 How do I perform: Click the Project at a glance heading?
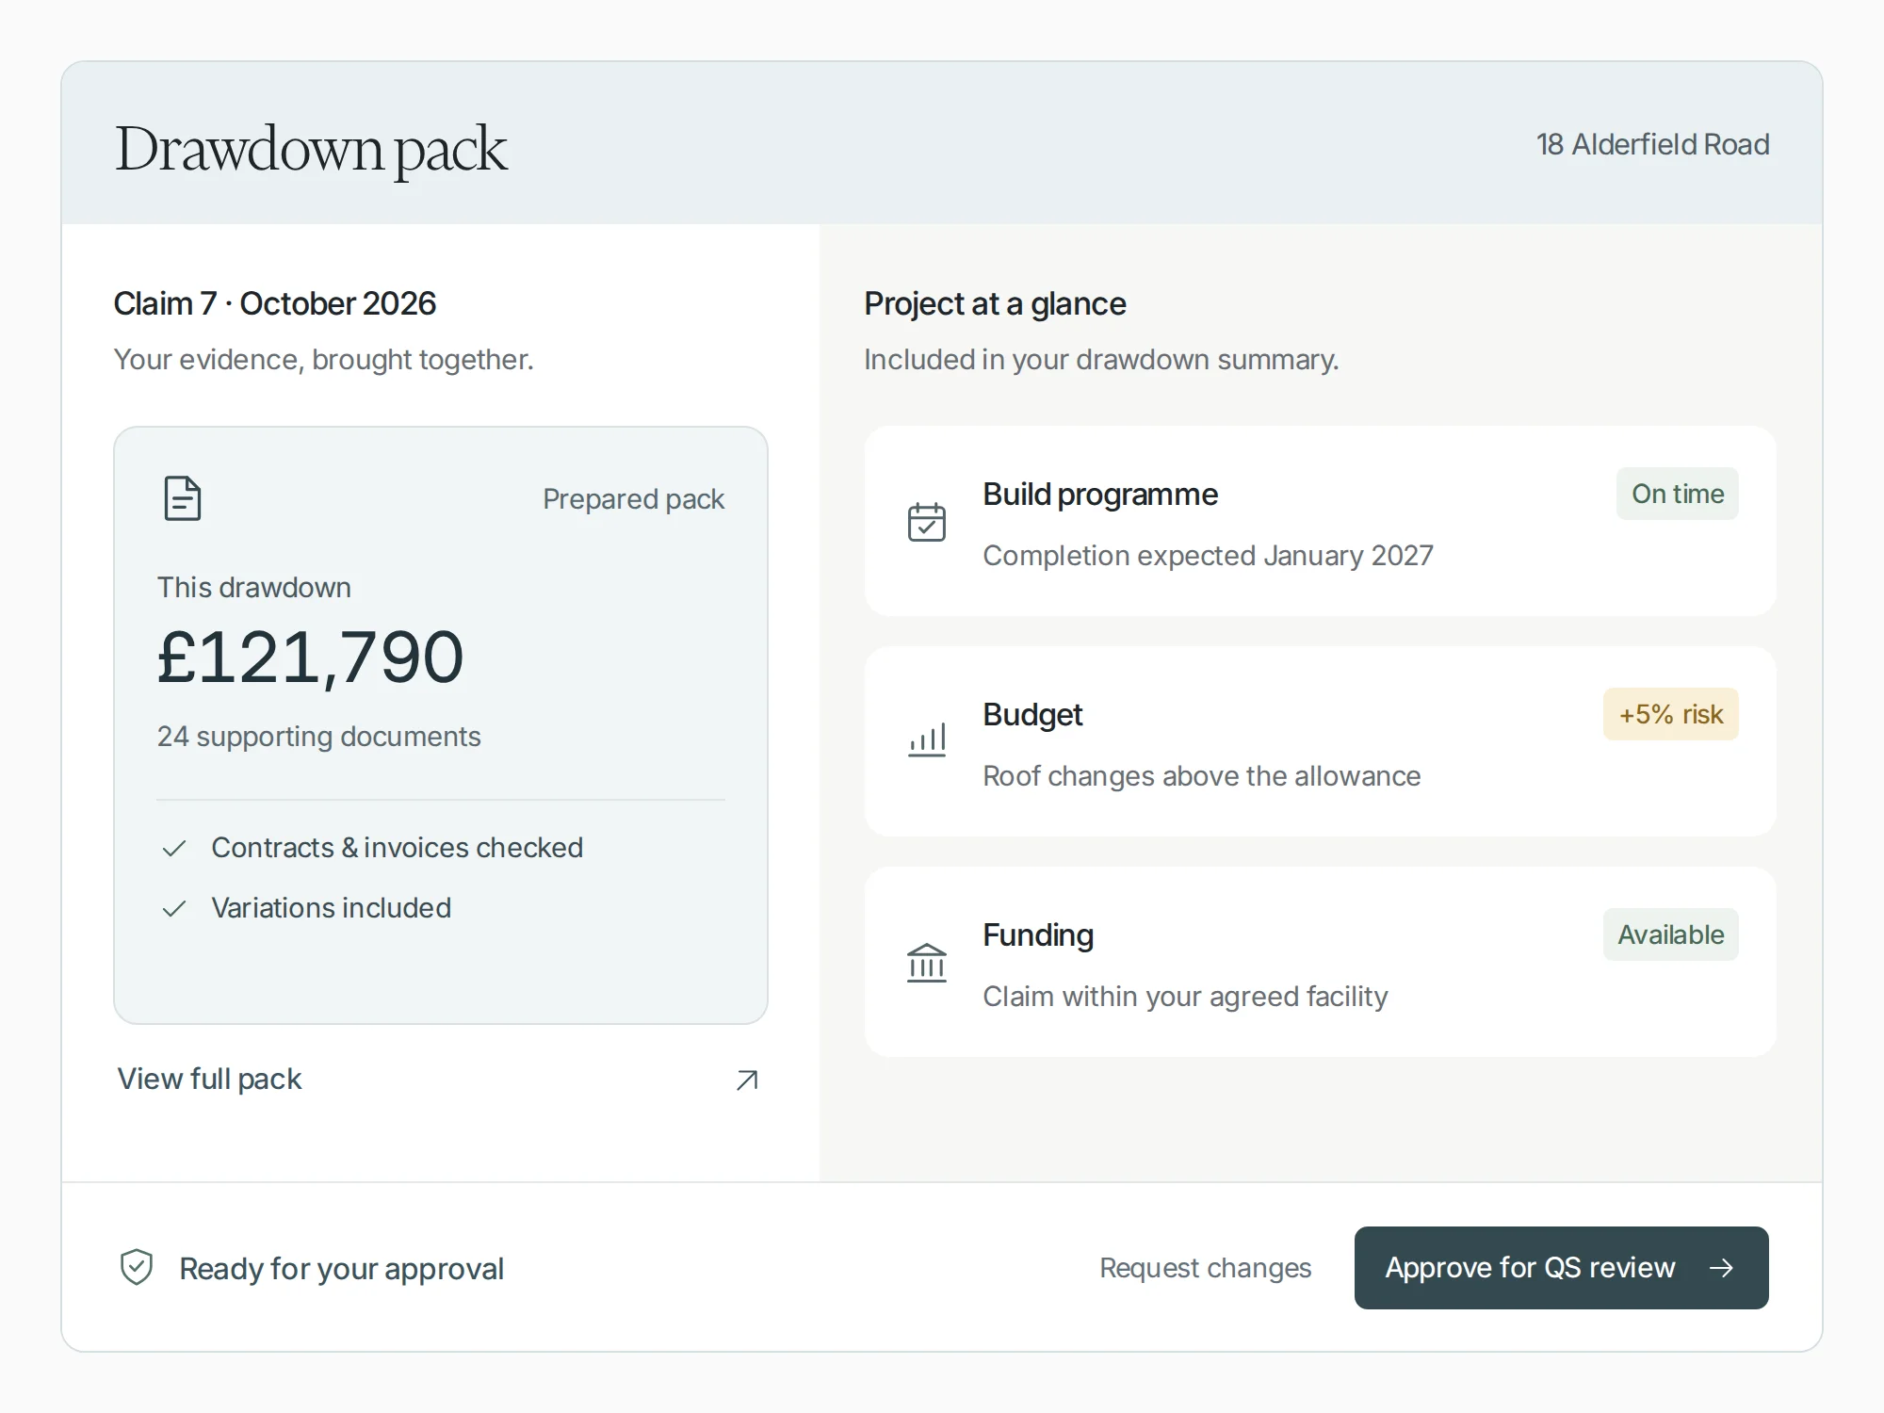pyautogui.click(x=995, y=304)
